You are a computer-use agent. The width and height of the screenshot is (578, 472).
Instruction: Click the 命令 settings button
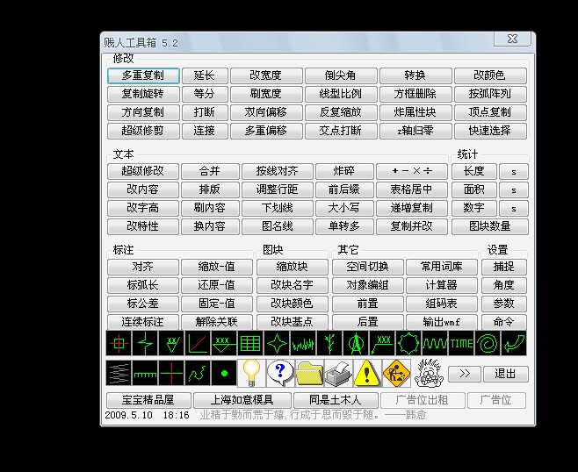504,322
